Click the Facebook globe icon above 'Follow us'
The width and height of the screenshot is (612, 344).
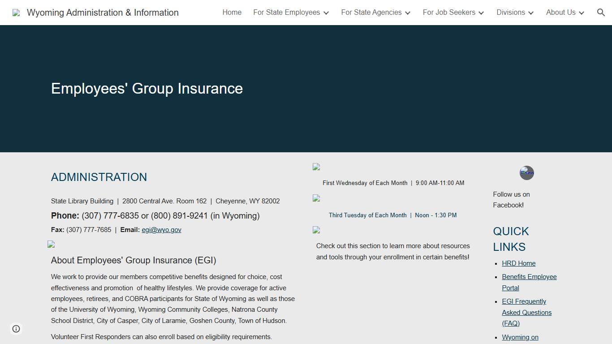click(526, 173)
